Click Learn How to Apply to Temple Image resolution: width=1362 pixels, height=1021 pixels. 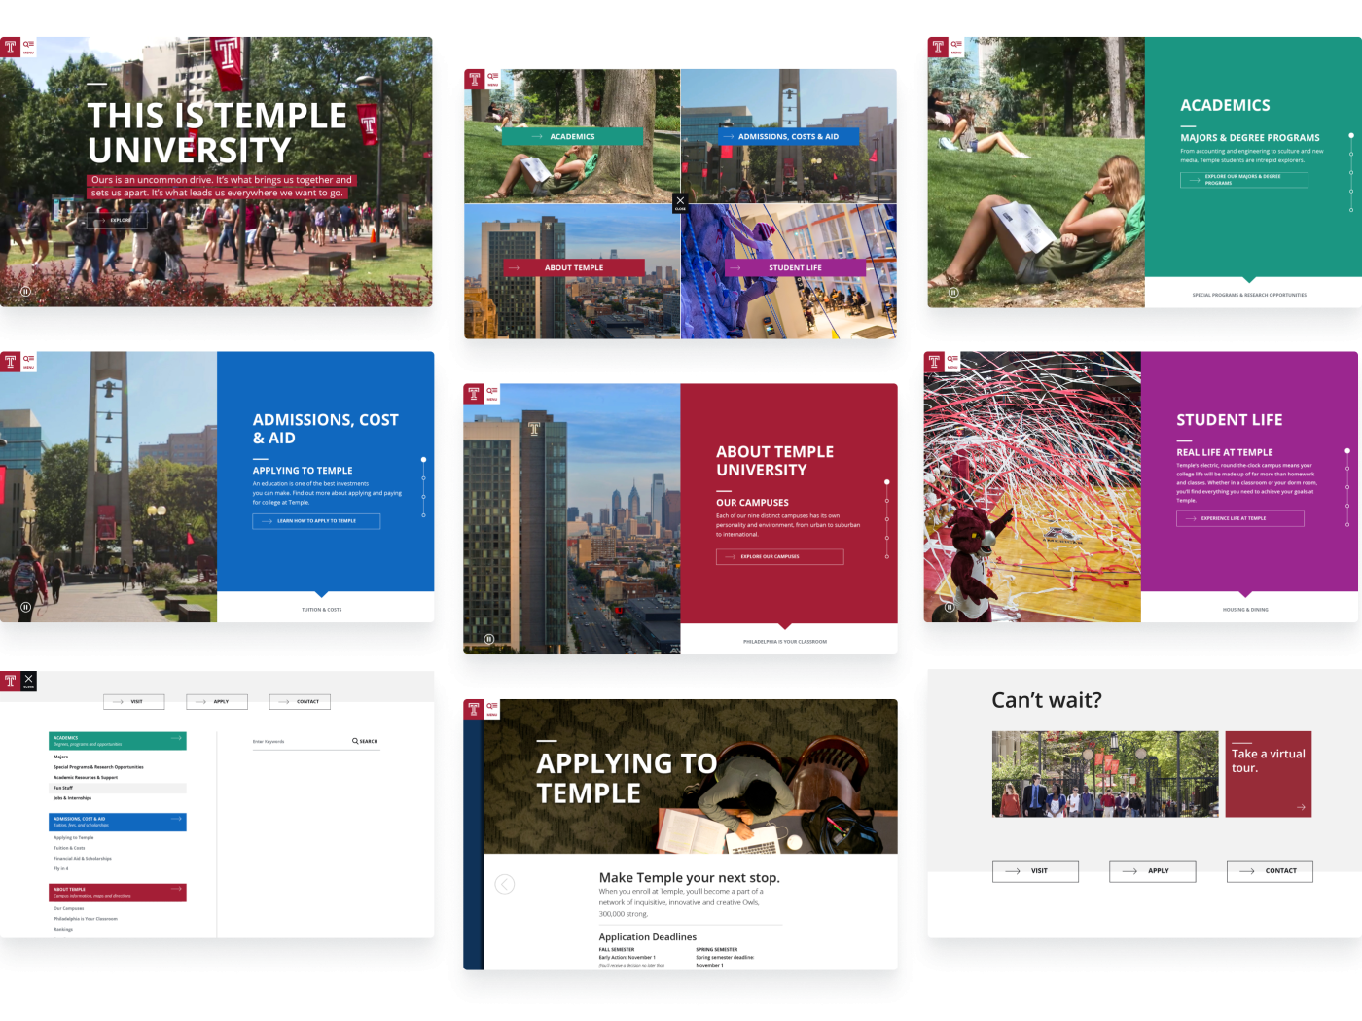click(316, 521)
